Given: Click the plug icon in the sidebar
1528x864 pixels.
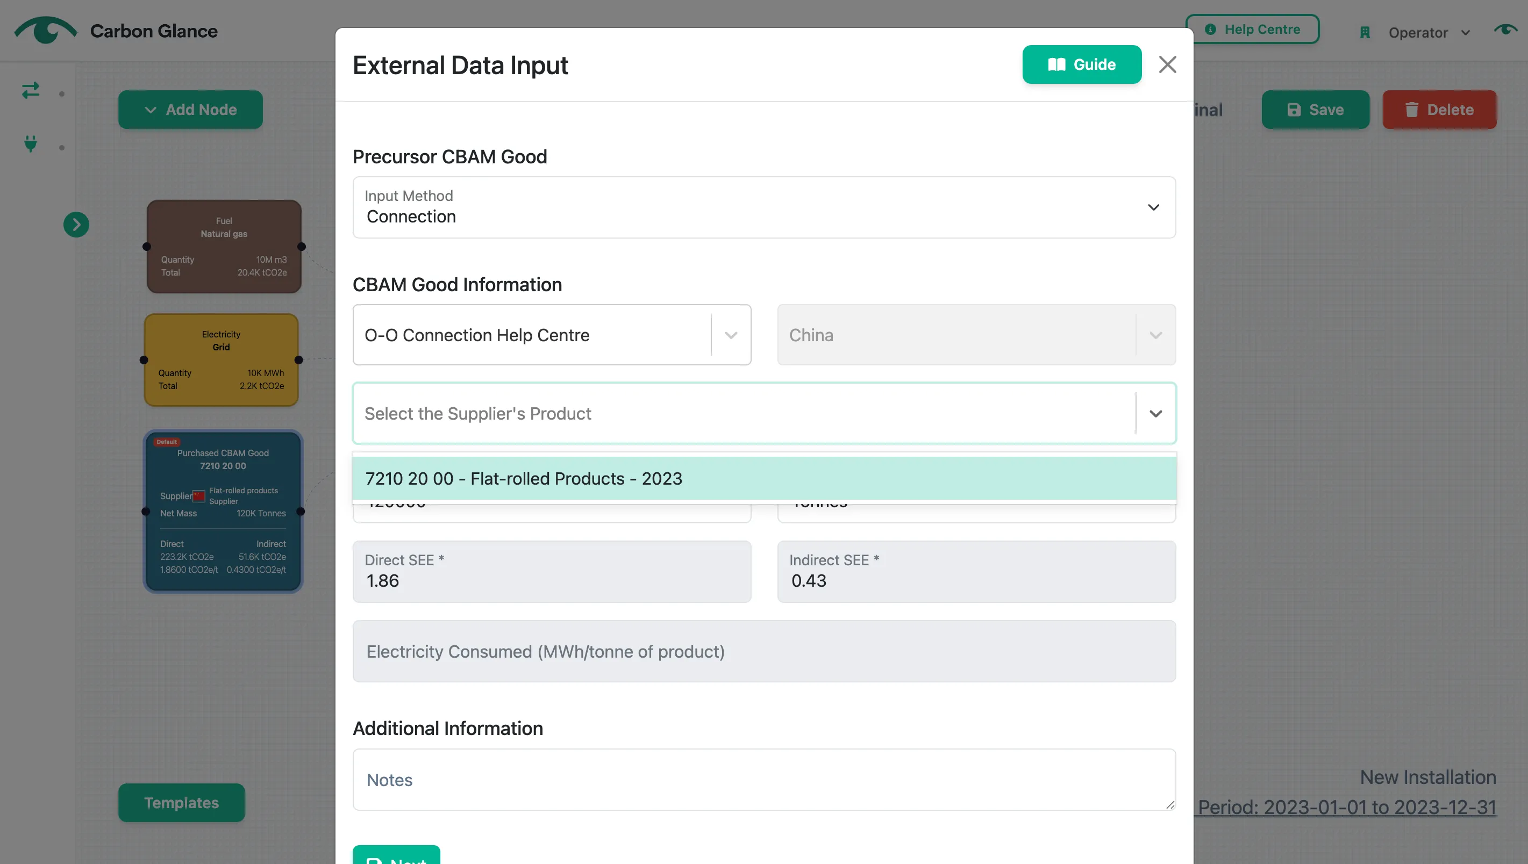Looking at the screenshot, I should click(x=31, y=143).
